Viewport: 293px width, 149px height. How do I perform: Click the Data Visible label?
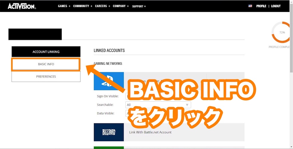point(106,113)
